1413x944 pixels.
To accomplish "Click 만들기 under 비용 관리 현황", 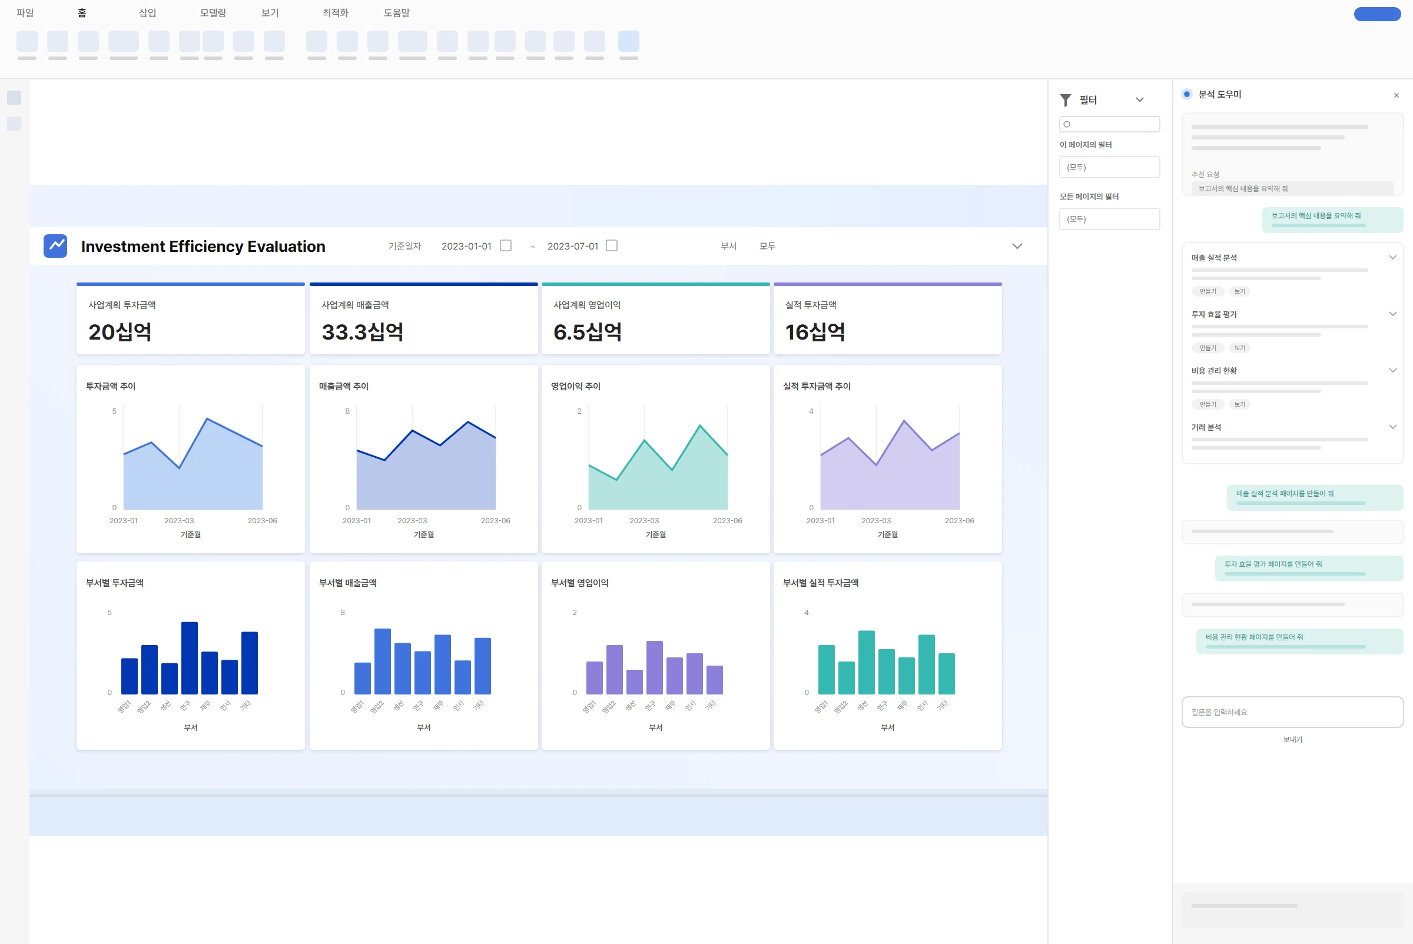I will (1208, 404).
